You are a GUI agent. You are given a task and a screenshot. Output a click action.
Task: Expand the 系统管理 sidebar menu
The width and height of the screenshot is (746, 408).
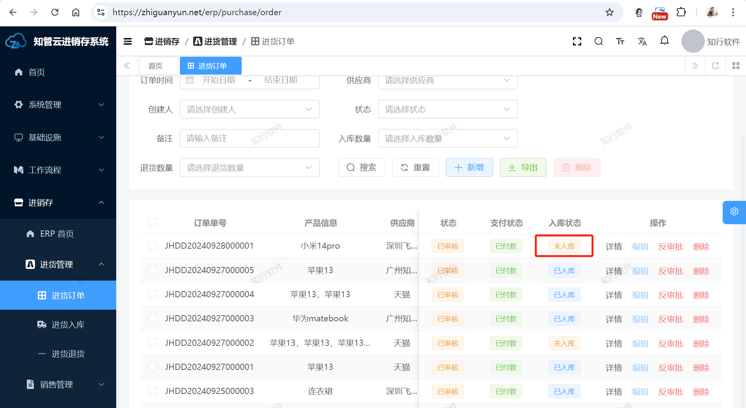tap(58, 105)
